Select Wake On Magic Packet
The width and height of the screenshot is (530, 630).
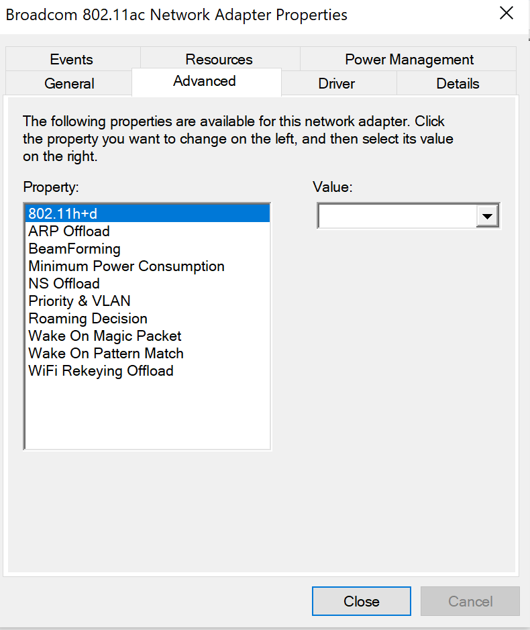[147, 336]
